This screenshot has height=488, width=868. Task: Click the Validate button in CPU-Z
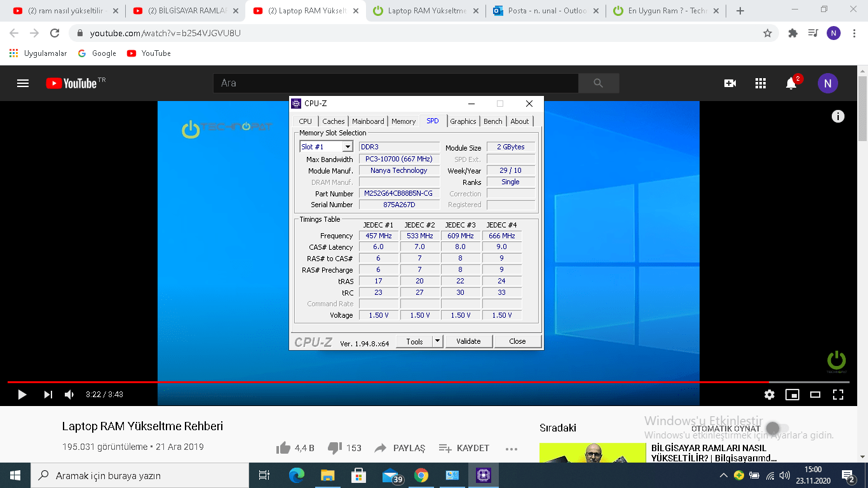[468, 341]
